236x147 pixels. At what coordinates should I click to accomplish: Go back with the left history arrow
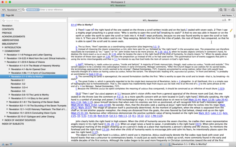(160, 144)
